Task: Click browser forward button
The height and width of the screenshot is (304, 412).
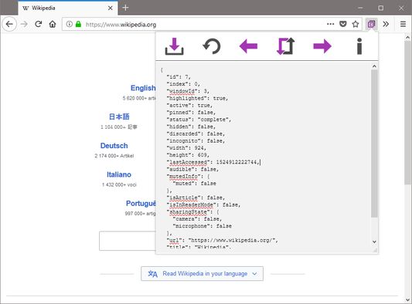Action: (24, 24)
